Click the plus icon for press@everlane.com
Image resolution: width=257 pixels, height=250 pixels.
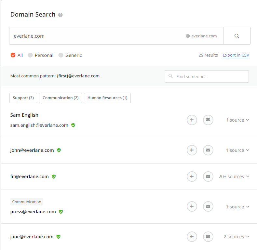[x=192, y=206]
